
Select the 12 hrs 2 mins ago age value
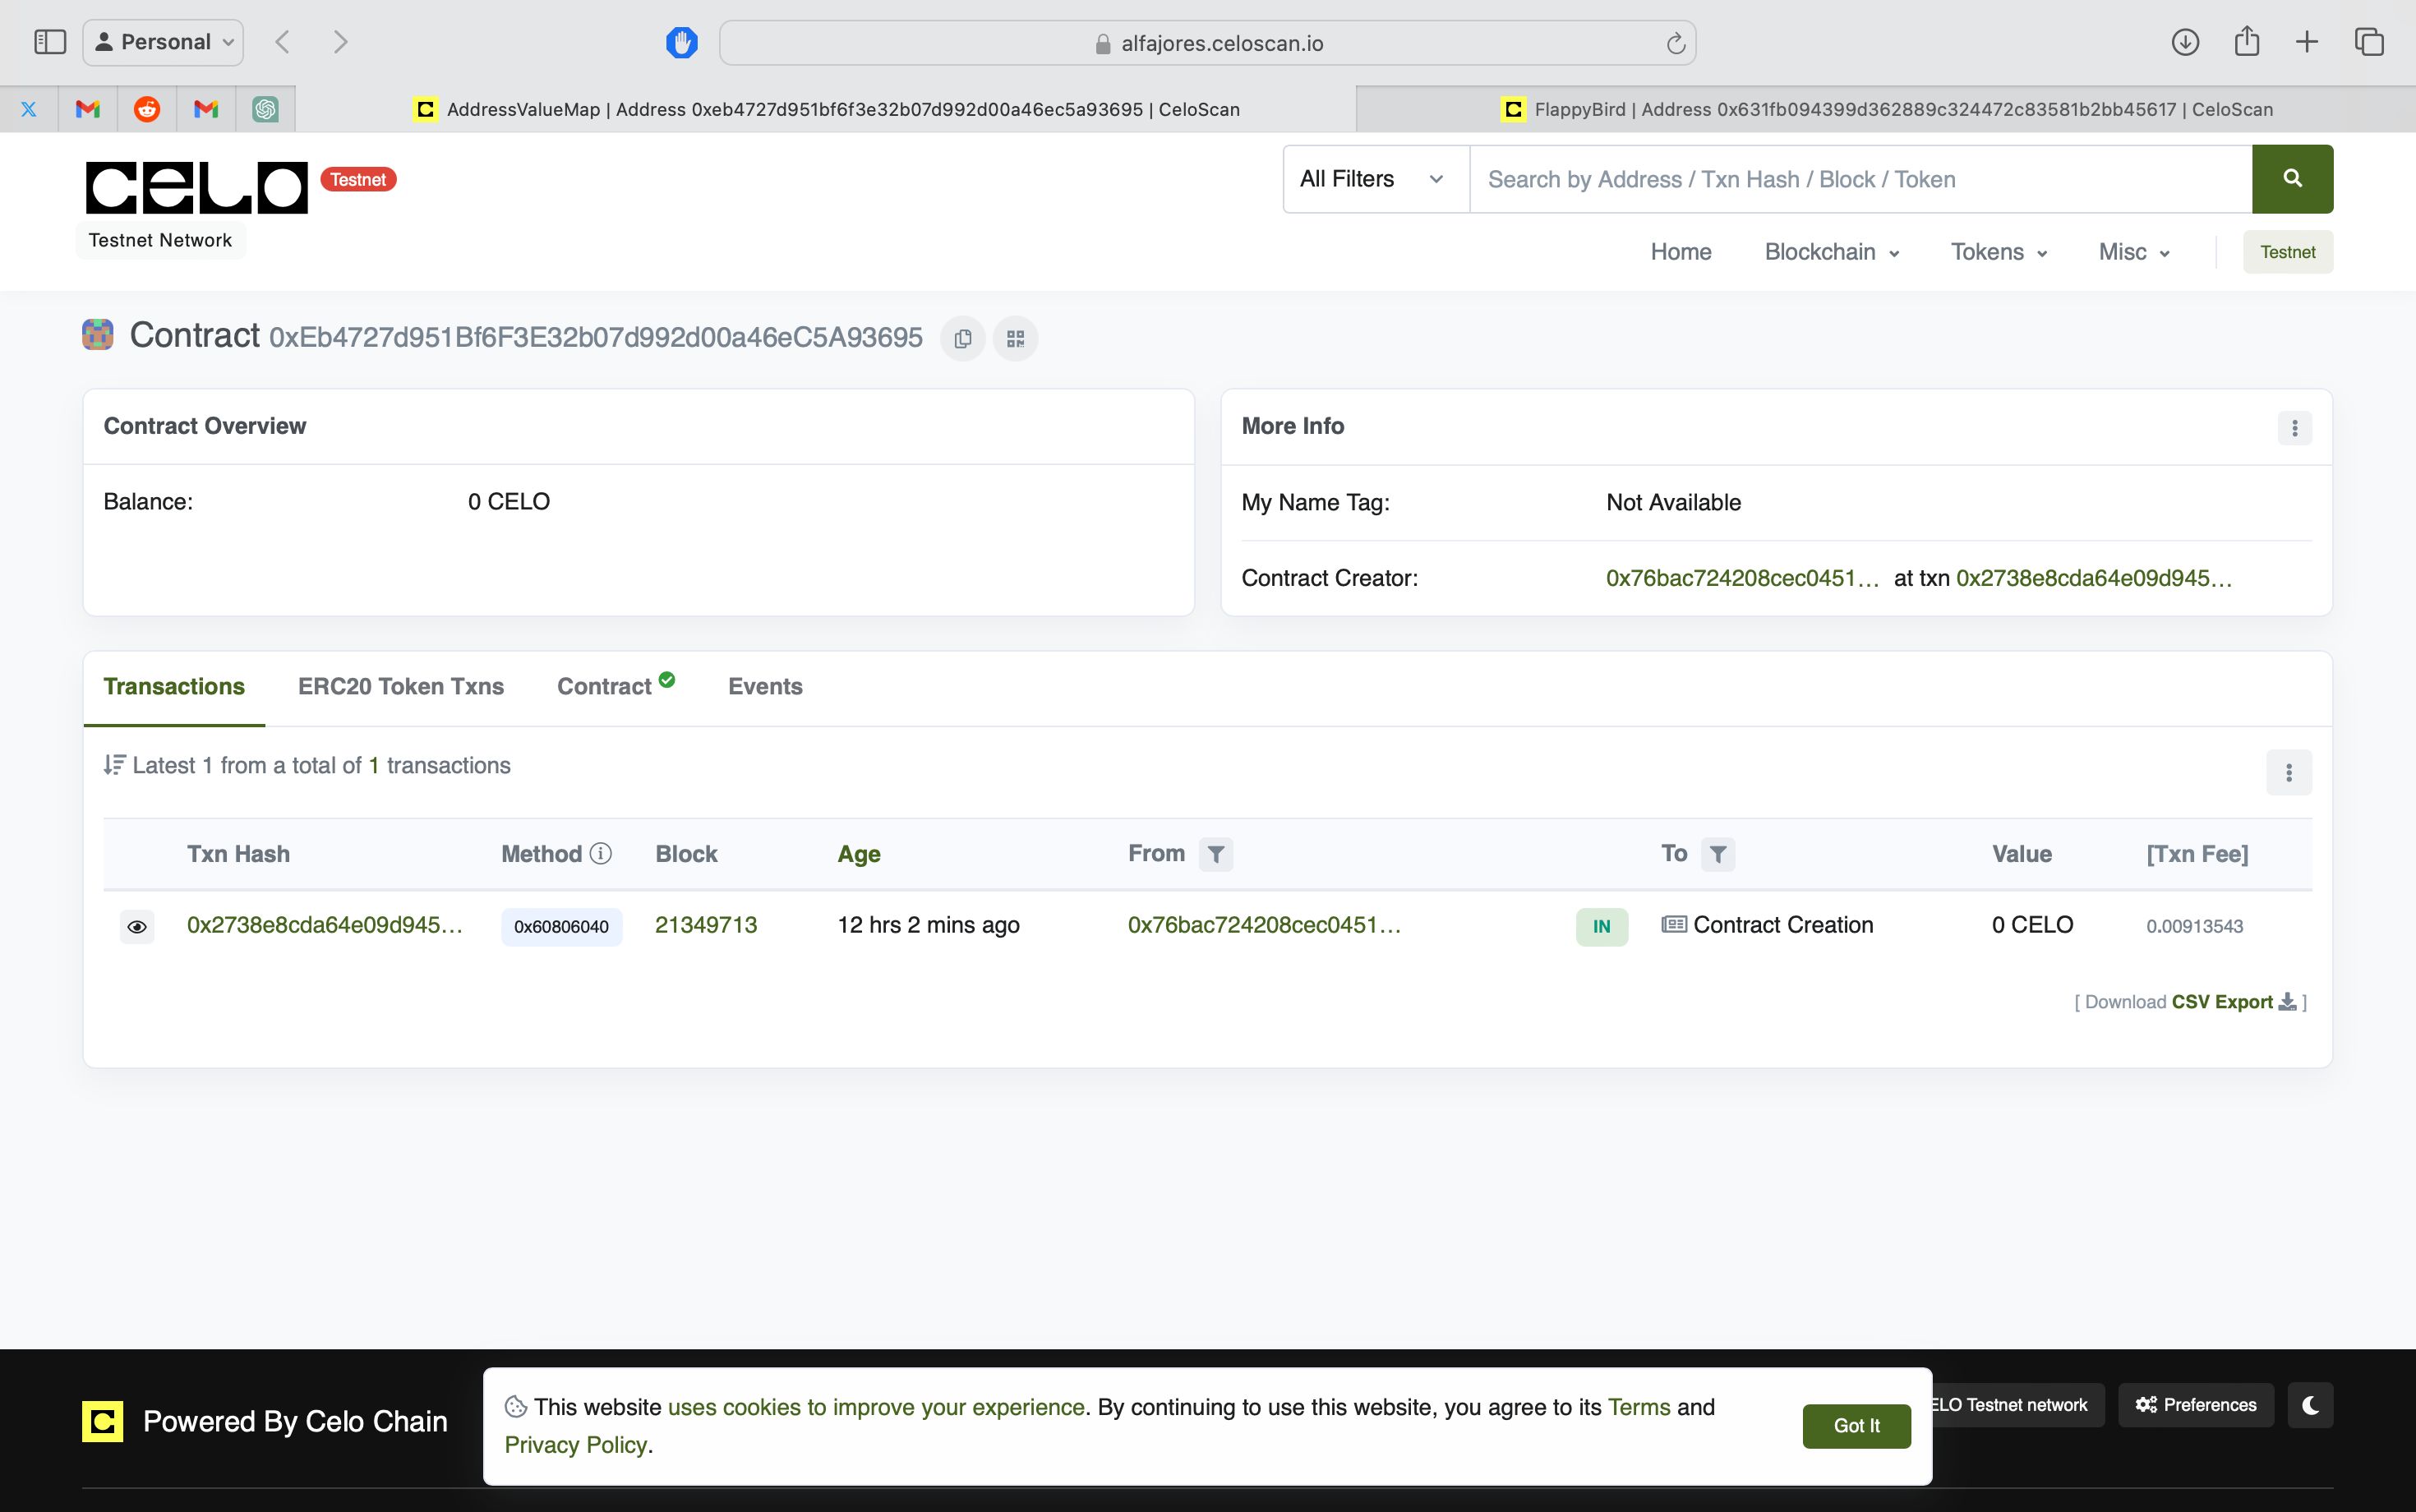pos(928,925)
